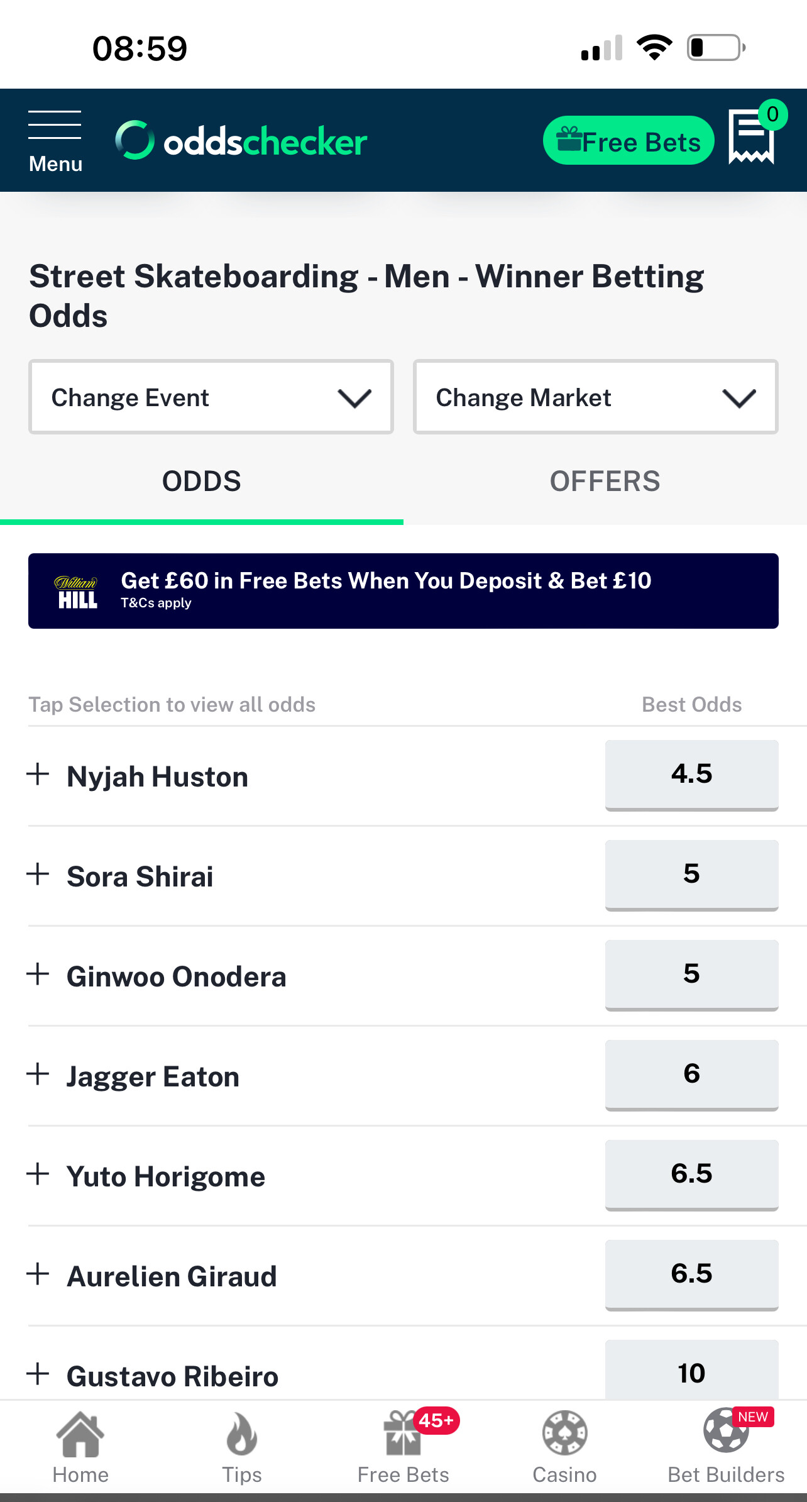
Task: Tap William Hill £60 free bets banner
Action: click(403, 591)
